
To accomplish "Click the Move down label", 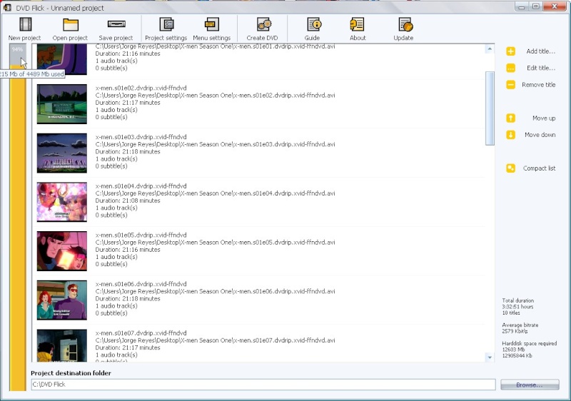I will (540, 135).
